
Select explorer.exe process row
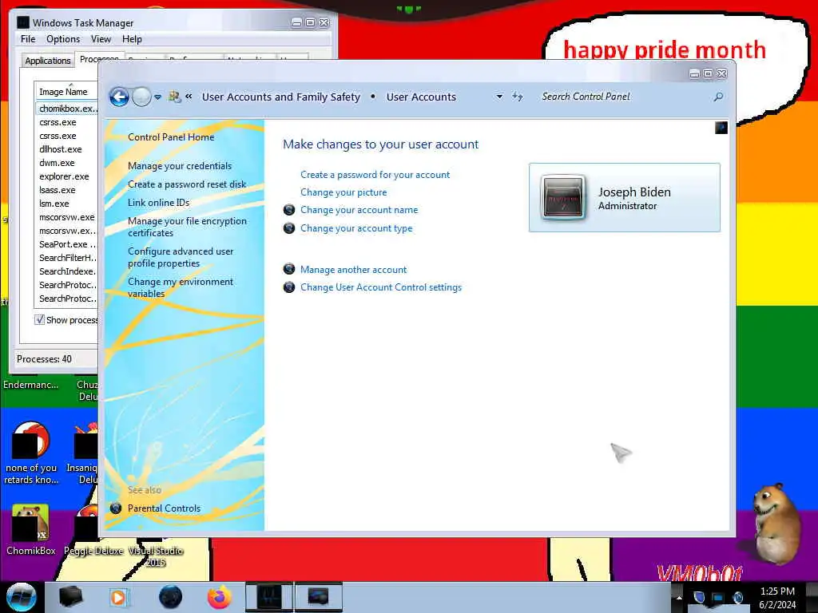point(67,176)
